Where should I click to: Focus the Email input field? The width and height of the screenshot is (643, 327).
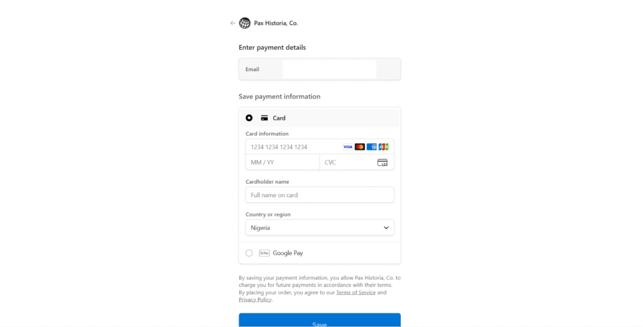click(x=329, y=69)
